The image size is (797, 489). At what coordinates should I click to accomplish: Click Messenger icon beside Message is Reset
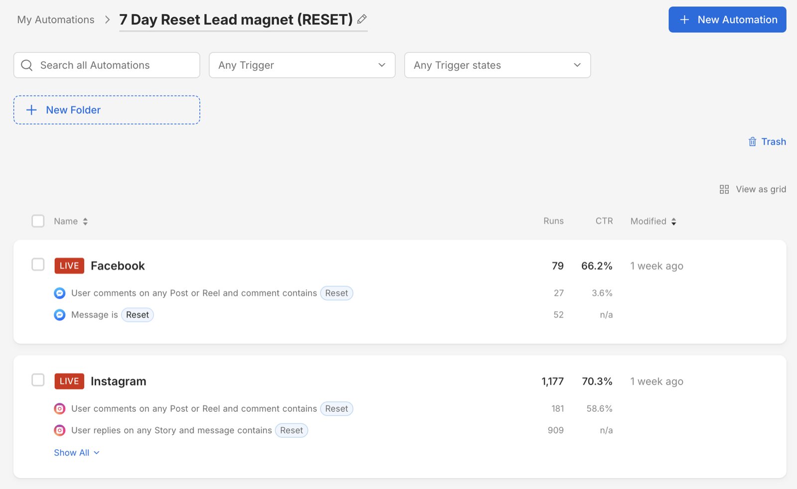[60, 315]
